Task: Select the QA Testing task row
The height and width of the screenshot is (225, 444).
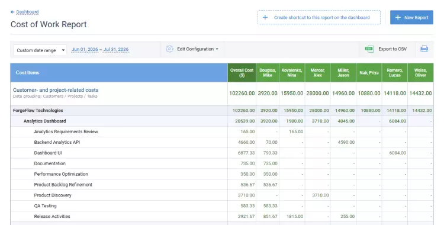Action: (x=222, y=205)
